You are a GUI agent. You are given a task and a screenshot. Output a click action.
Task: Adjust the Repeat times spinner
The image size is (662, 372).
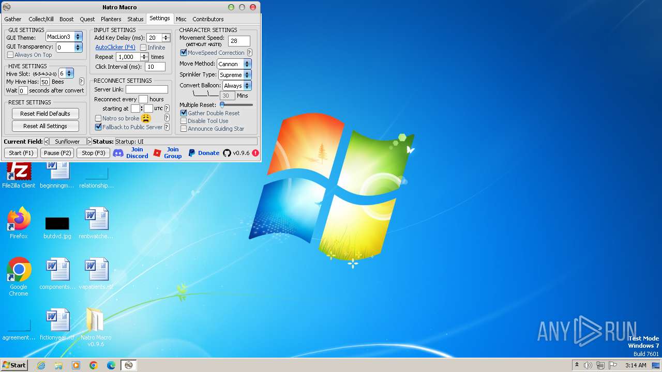tap(144, 57)
